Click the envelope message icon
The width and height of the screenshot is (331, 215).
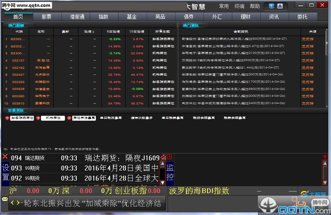pyautogui.click(x=4, y=199)
